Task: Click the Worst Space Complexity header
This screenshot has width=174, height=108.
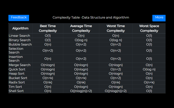Action: pos(149,28)
